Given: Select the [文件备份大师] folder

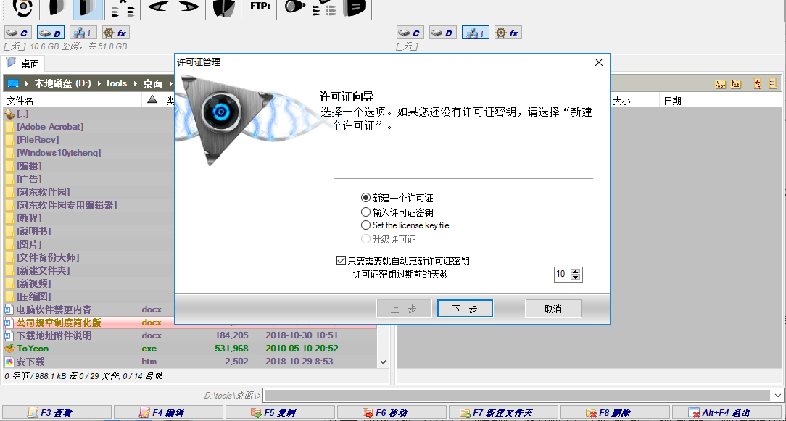Looking at the screenshot, I should click(x=88, y=257).
